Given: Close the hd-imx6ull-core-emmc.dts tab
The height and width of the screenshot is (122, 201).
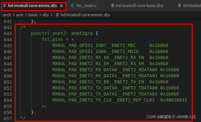Looking at the screenshot, I should pyautogui.click(x=62, y=6).
